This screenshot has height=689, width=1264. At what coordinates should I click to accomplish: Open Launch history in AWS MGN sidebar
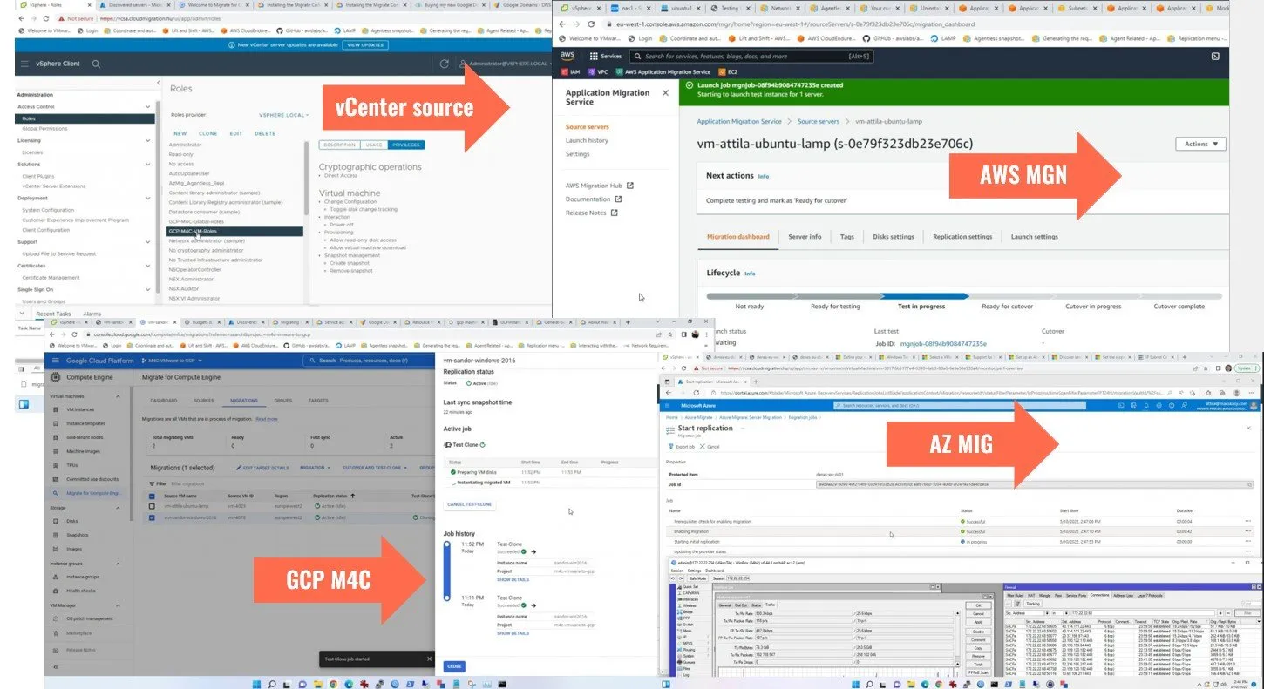click(x=587, y=140)
